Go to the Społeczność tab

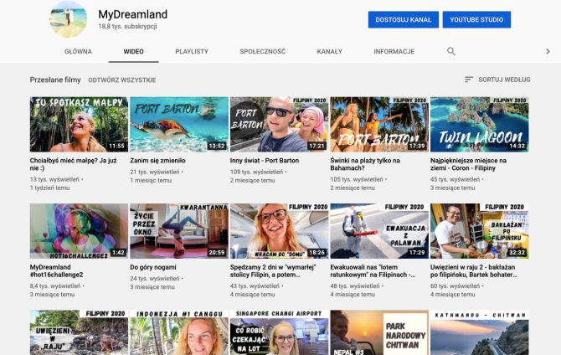pos(262,51)
